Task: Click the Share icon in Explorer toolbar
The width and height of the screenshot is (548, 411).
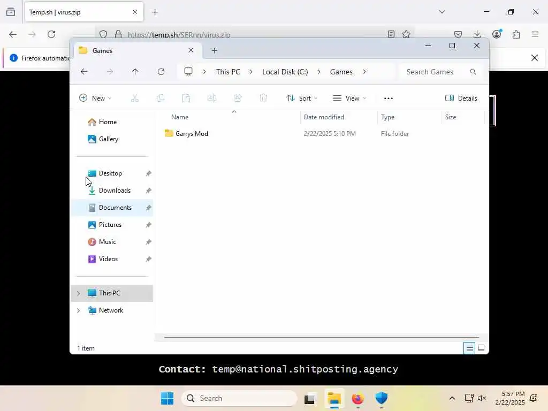Action: [x=238, y=98]
